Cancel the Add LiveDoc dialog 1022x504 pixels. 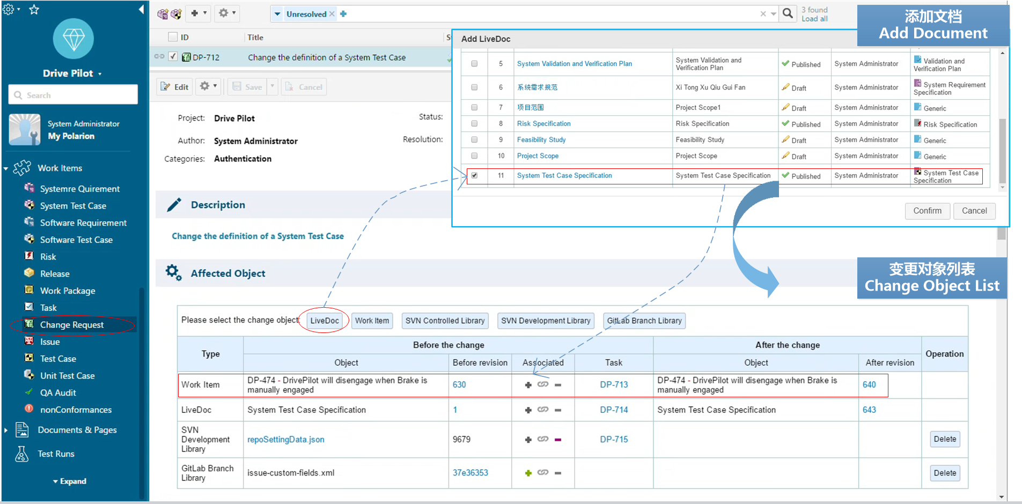pyautogui.click(x=974, y=211)
